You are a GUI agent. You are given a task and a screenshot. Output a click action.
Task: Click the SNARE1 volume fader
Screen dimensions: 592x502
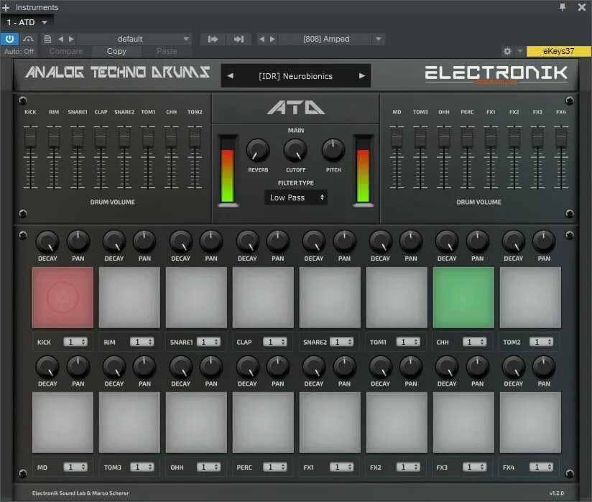pos(78,137)
